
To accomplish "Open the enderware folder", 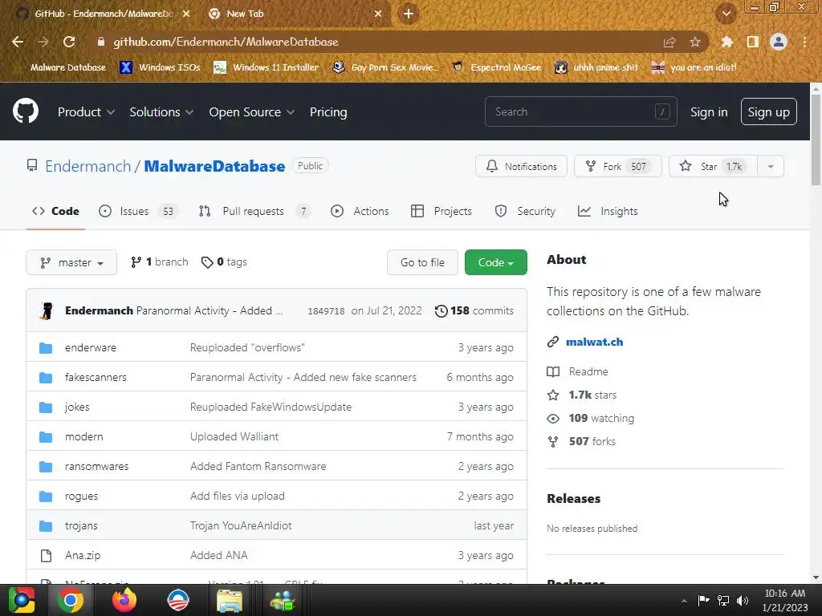I will point(91,347).
